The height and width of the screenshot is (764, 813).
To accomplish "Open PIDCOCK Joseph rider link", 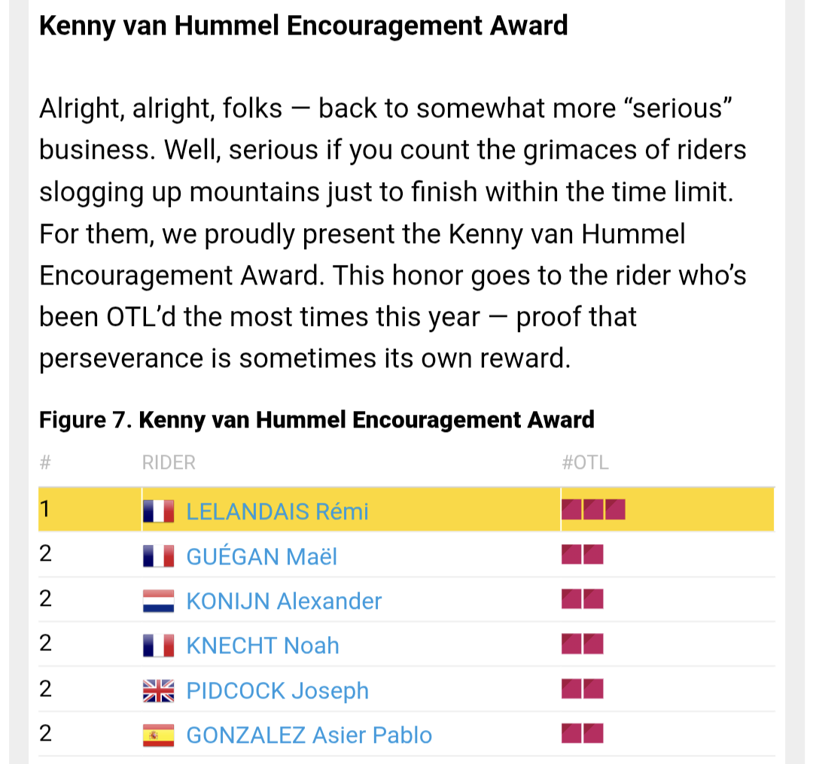I will 277,690.
